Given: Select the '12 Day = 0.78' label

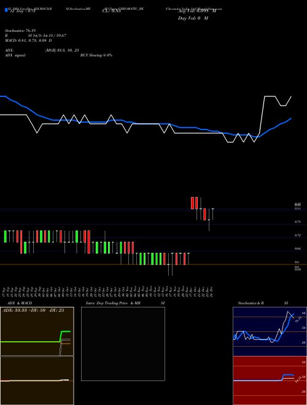Looking at the screenshot, I should pyautogui.click(x=22, y=11).
